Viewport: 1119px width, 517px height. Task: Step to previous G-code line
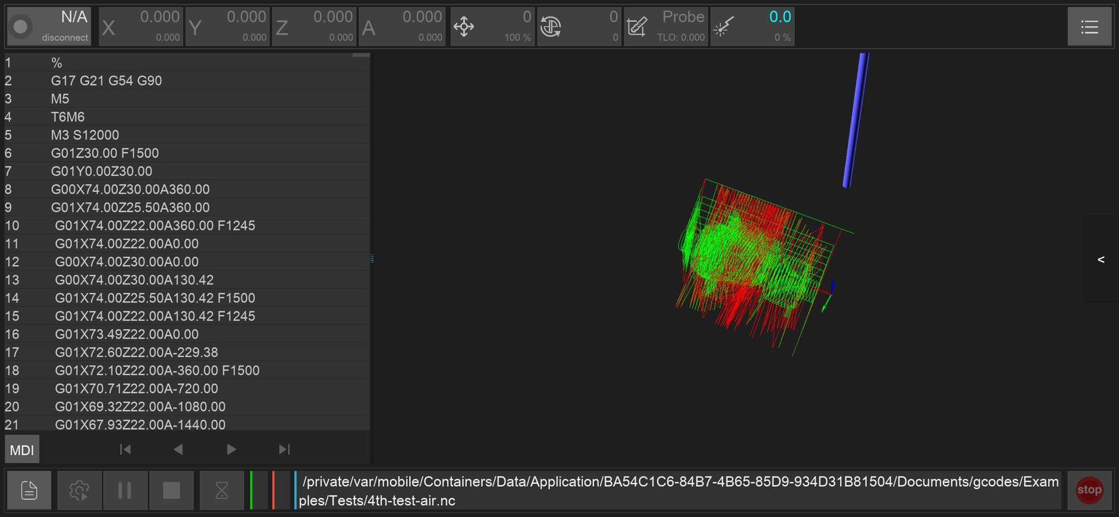178,449
